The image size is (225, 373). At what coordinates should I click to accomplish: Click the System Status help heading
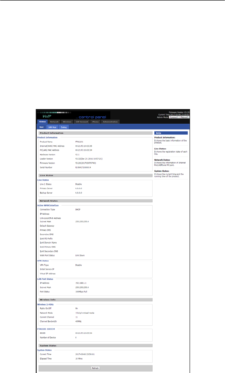pos(162,171)
